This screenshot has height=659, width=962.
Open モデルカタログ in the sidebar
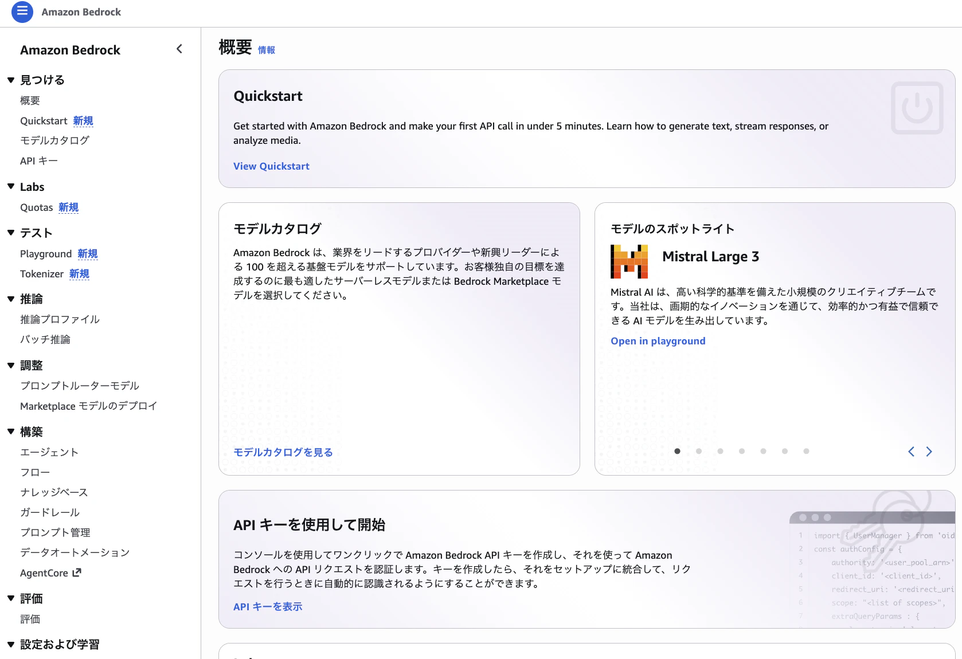click(55, 140)
